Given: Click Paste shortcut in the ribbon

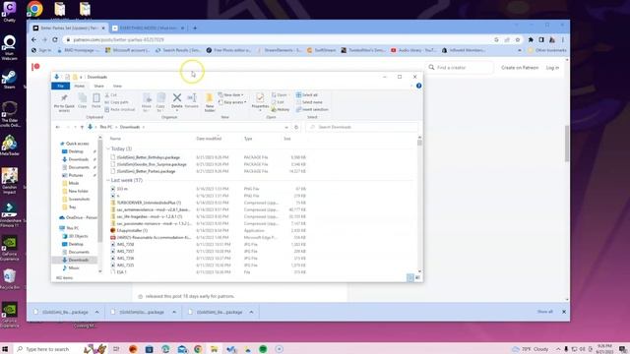Looking at the screenshot, I should (x=120, y=109).
